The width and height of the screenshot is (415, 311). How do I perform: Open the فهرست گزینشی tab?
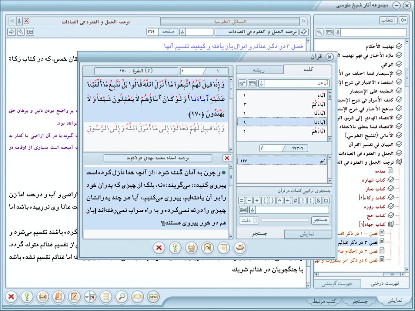click(x=337, y=284)
